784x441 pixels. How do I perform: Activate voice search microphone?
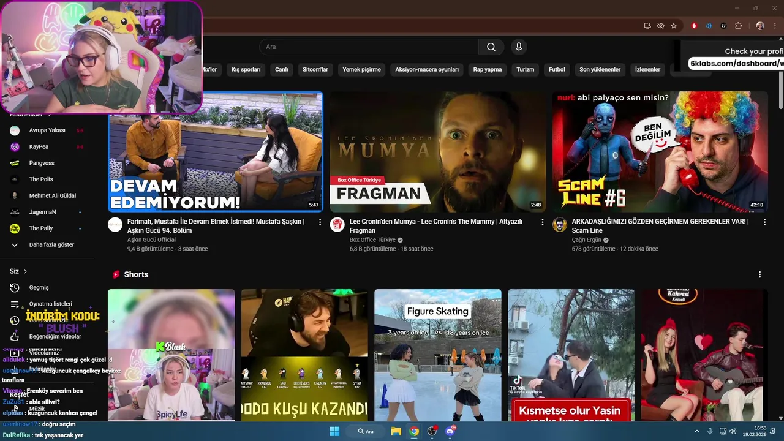pyautogui.click(x=519, y=47)
